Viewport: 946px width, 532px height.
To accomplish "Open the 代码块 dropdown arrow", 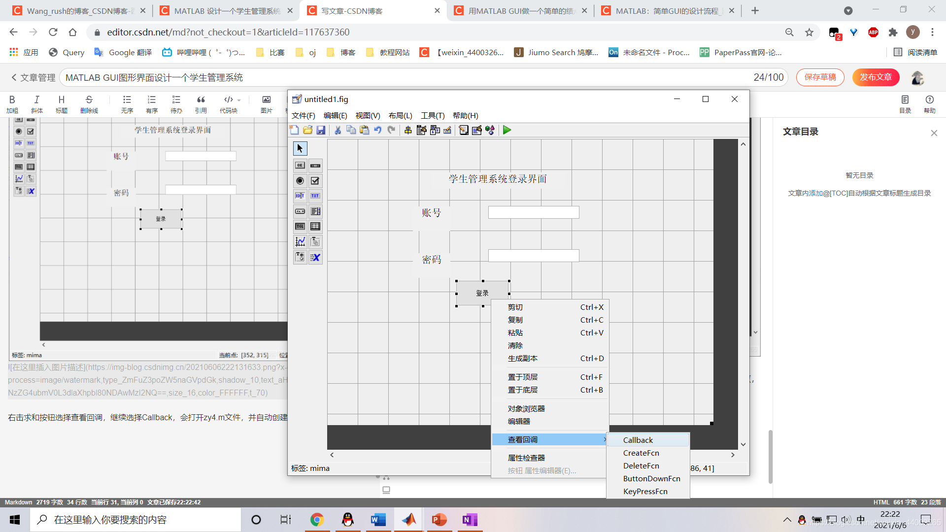I will (x=239, y=100).
